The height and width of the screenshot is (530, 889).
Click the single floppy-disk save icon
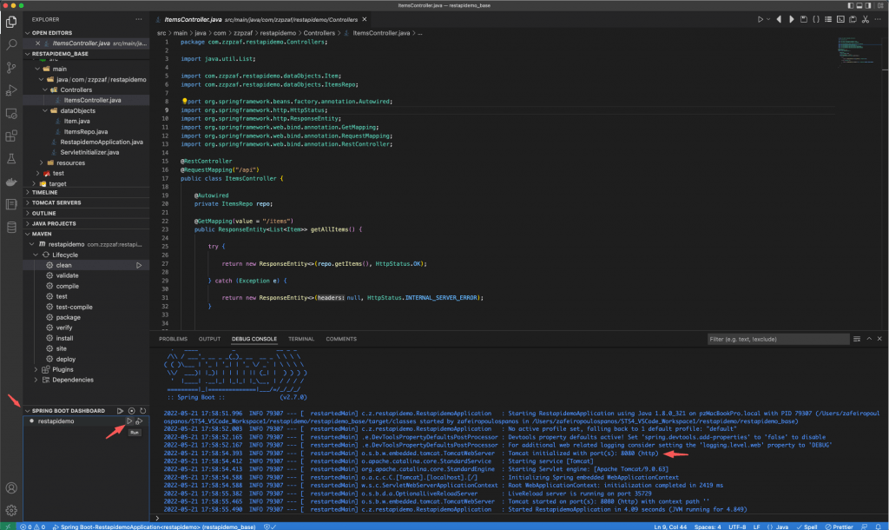(x=803, y=19)
